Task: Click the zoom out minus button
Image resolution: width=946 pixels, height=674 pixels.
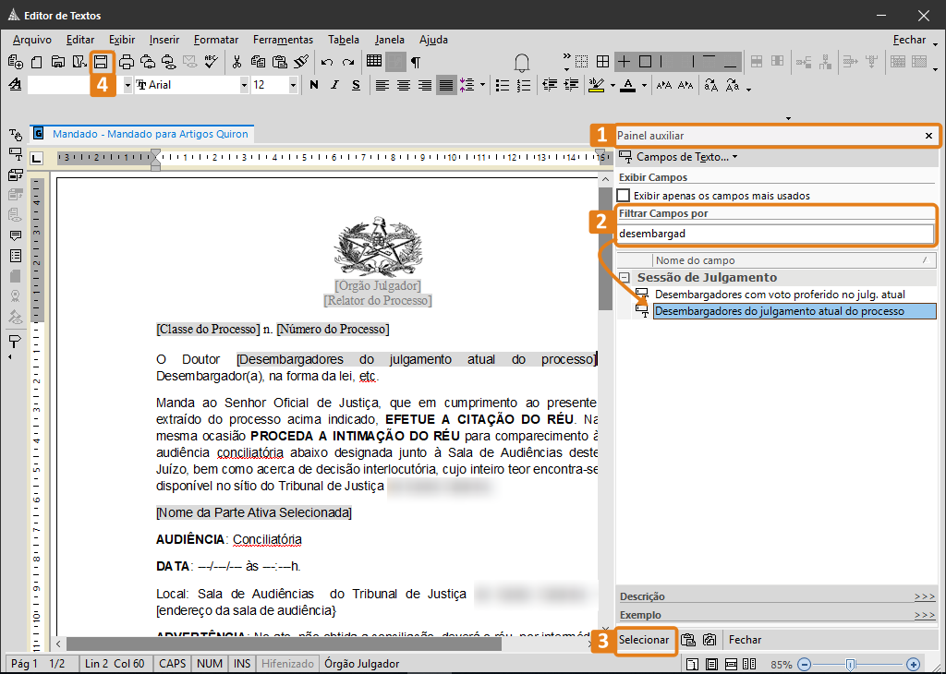Action: pos(805,665)
